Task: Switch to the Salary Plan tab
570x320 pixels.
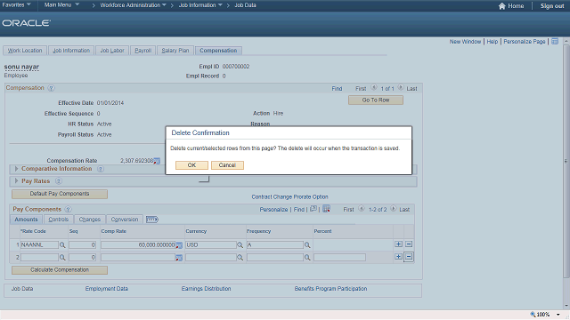Action: (175, 51)
